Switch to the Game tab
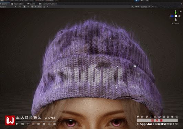The image size is (183, 129). 31,4
